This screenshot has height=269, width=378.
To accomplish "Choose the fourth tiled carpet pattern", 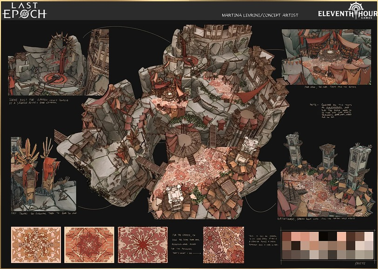I will click(223, 245).
